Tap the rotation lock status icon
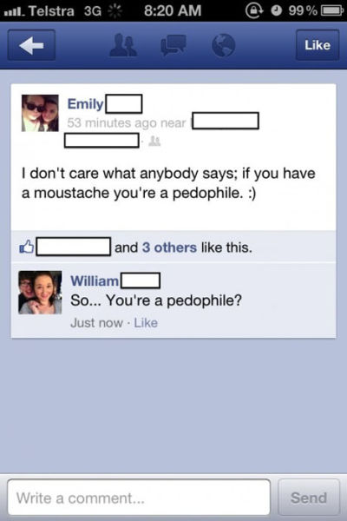The image size is (347, 521). [254, 10]
